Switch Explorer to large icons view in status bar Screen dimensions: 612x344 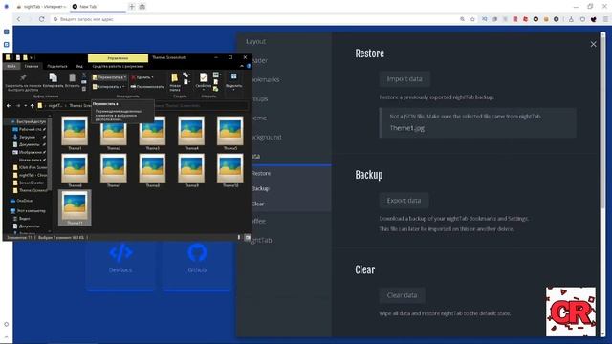pyautogui.click(x=248, y=237)
